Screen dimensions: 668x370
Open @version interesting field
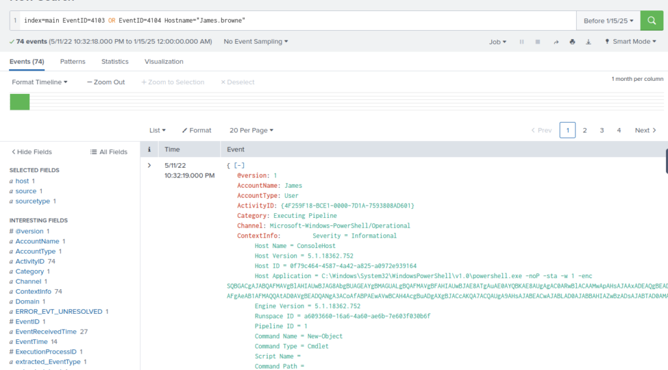pyautogui.click(x=29, y=231)
